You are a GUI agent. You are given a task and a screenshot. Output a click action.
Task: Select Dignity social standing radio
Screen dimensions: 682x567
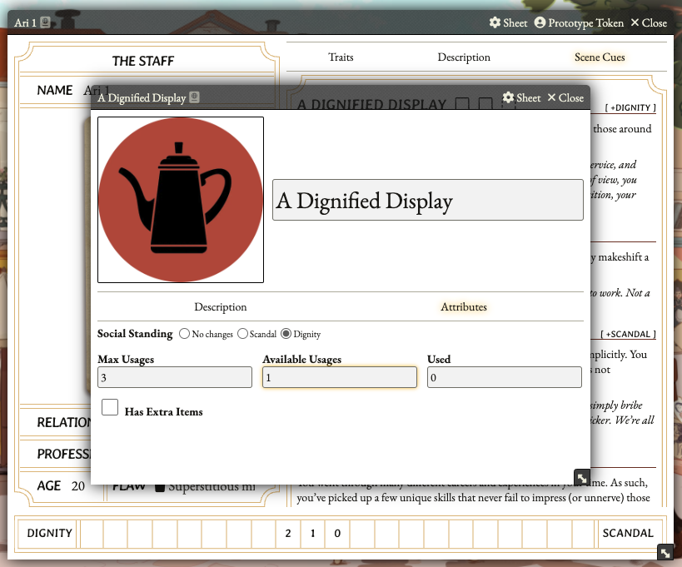click(x=286, y=334)
